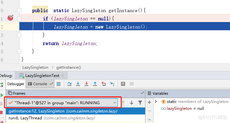Click the frames filter funnel icon
This screenshot has height=123, width=230.
pos(140,103)
